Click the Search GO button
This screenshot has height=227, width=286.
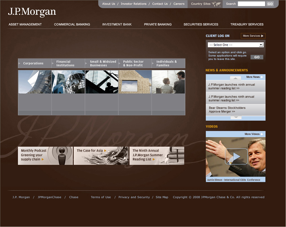(x=270, y=4)
